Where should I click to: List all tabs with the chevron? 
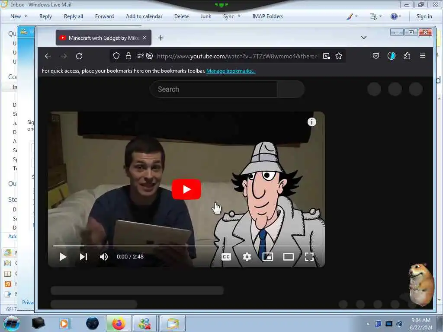tap(364, 38)
